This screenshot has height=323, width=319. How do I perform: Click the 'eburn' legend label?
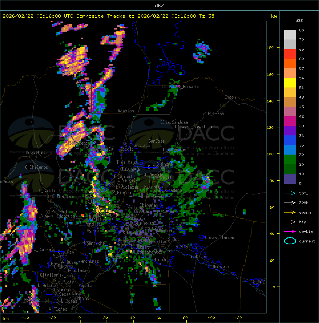[x=305, y=213]
